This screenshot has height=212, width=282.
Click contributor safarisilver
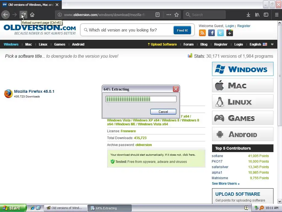(220, 167)
